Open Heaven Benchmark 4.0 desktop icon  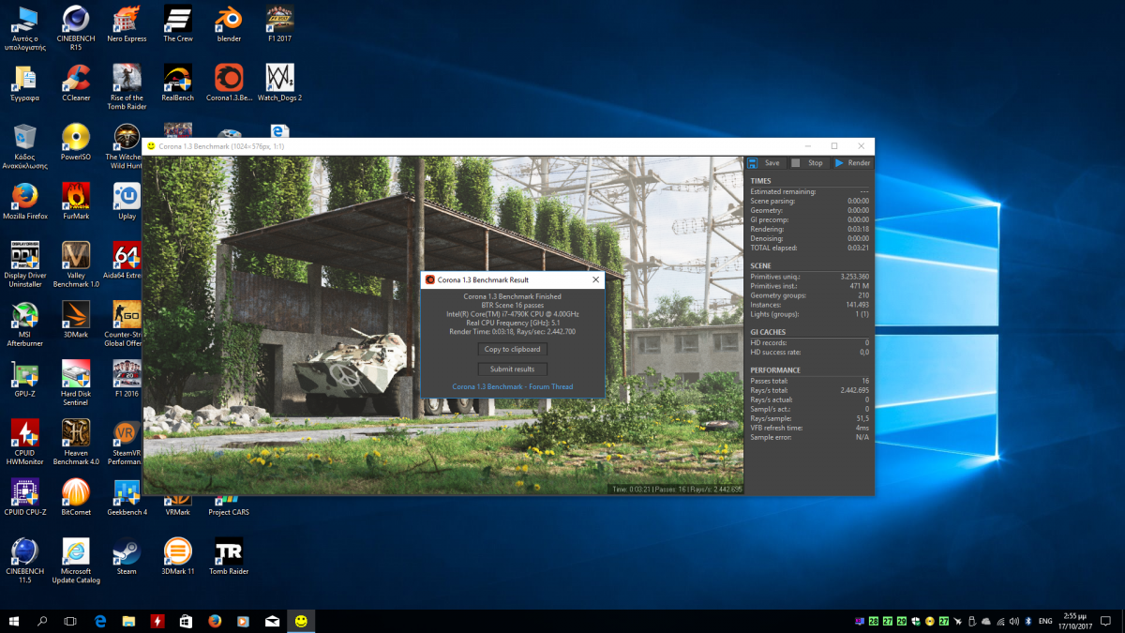coord(76,442)
